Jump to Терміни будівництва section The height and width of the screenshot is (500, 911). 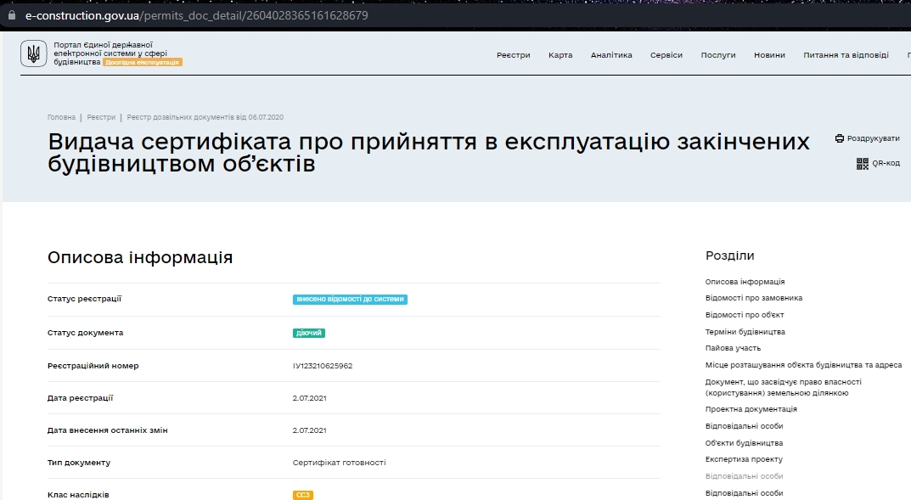pyautogui.click(x=745, y=332)
